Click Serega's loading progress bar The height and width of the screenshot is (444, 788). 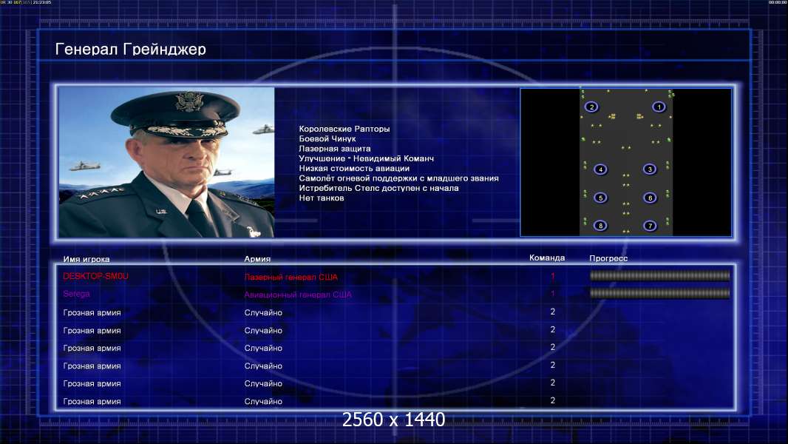point(659,293)
